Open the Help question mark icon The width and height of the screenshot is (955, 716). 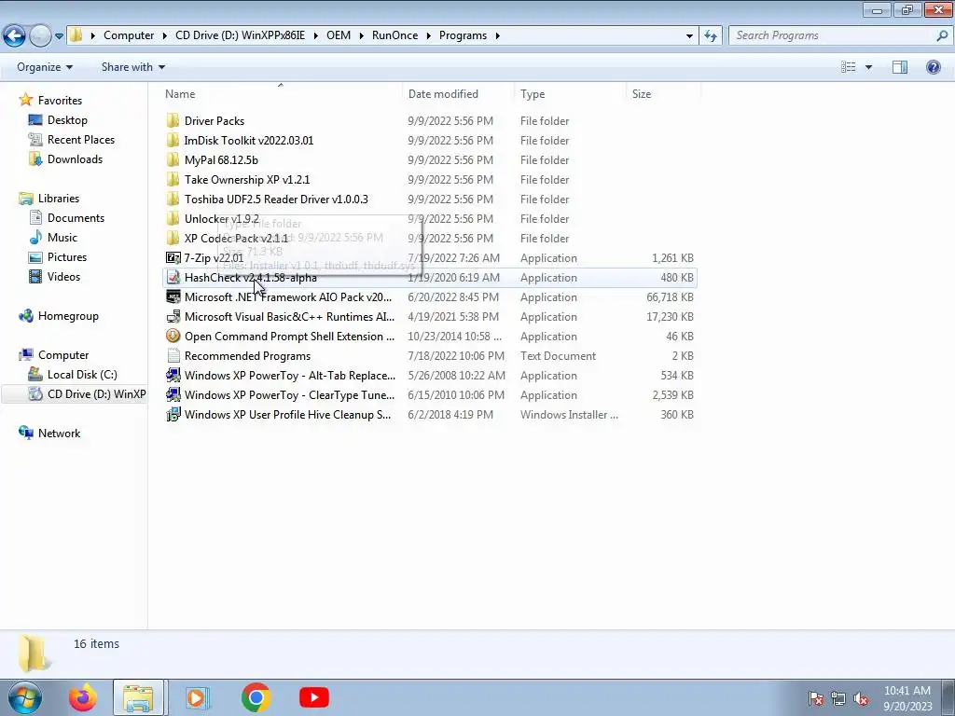[x=933, y=67]
